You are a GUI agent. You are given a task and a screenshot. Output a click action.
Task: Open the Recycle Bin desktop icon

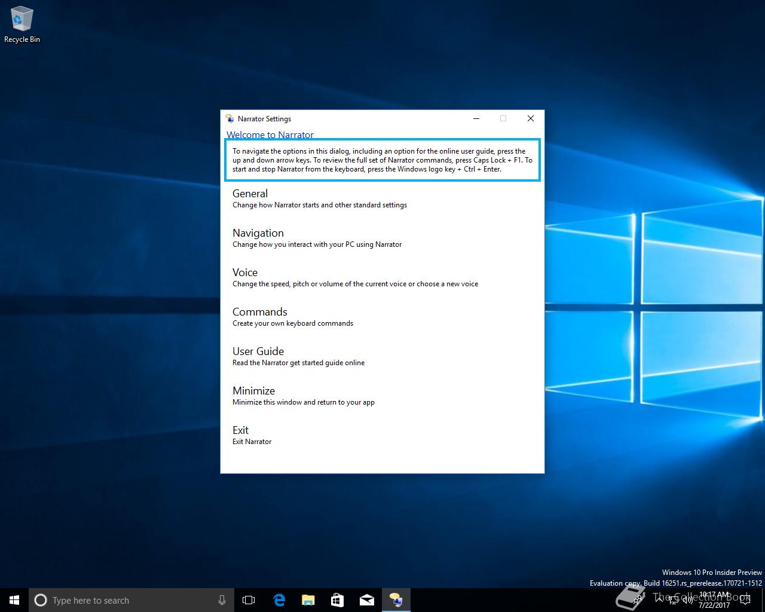[22, 25]
